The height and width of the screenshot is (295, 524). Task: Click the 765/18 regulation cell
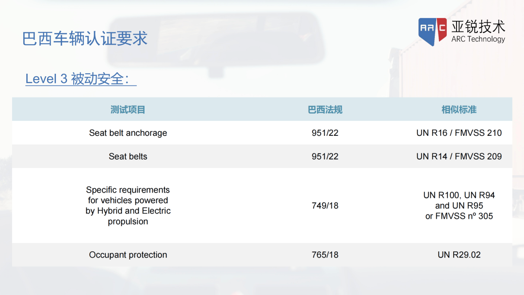click(325, 255)
